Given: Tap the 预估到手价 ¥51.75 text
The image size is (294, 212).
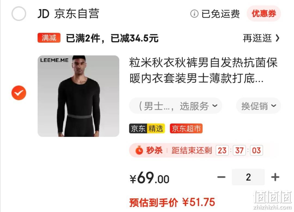Looking at the screenshot, I should tap(172, 202).
